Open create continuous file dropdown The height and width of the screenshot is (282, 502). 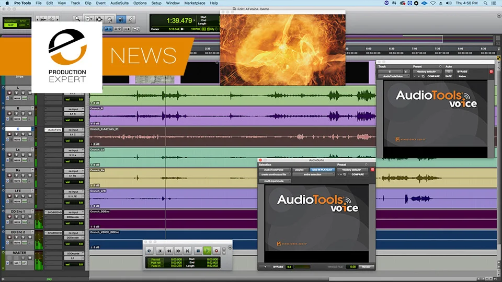pos(275,174)
